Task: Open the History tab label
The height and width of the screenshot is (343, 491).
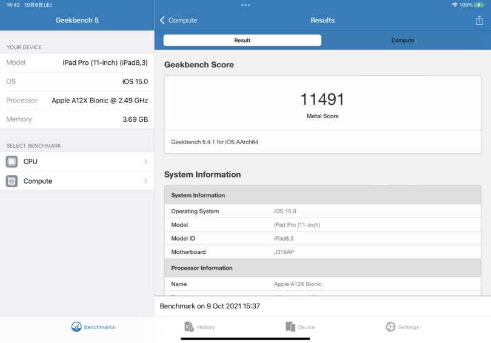Action: (205, 327)
